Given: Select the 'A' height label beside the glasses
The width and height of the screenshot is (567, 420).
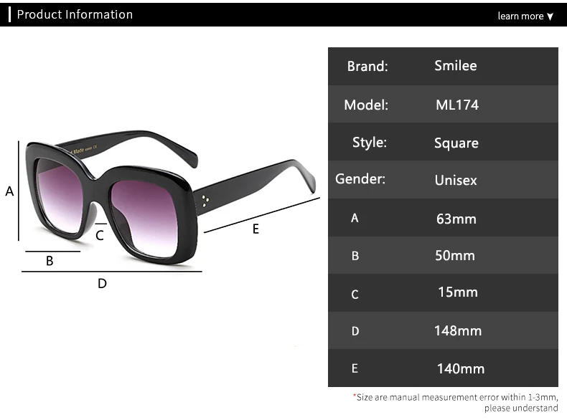Looking at the screenshot, I should [9, 191].
